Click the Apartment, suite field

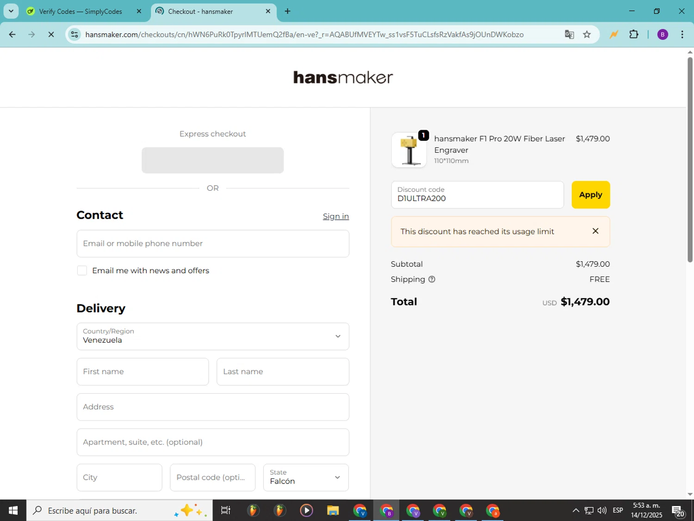click(213, 442)
